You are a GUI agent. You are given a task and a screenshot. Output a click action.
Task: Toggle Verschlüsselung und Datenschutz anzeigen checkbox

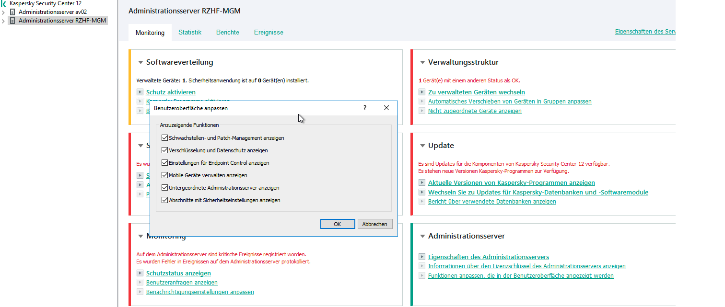[165, 150]
